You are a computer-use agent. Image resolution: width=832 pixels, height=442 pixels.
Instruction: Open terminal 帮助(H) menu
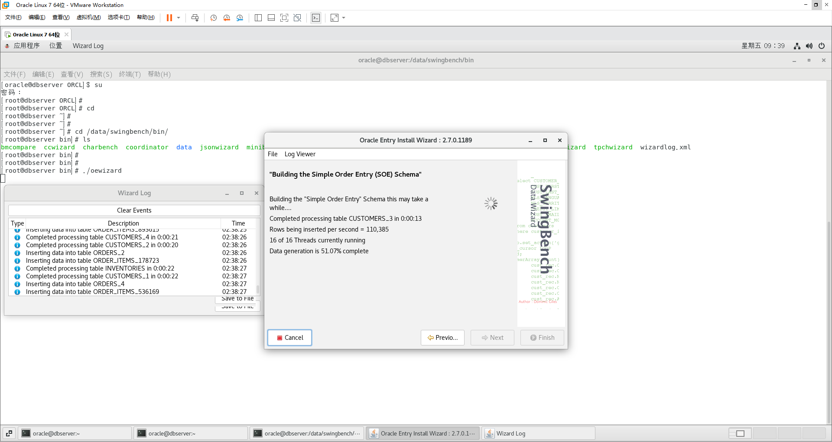(159, 74)
